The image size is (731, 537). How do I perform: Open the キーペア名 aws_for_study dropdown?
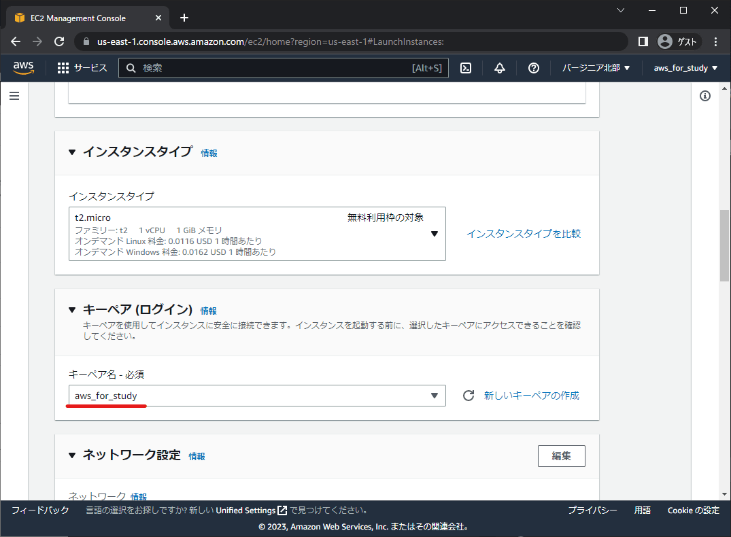point(257,396)
